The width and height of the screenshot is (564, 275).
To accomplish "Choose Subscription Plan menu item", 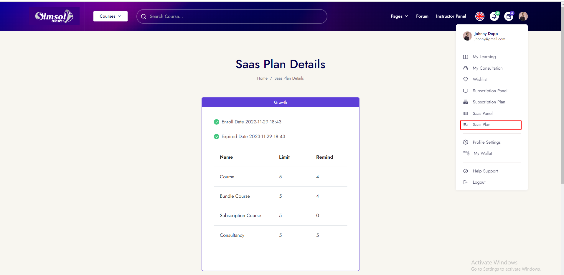I will tap(489, 102).
